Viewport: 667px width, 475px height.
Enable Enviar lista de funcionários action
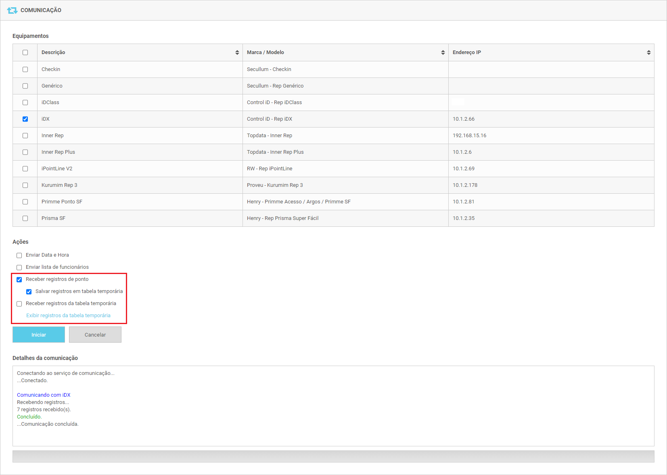click(19, 268)
